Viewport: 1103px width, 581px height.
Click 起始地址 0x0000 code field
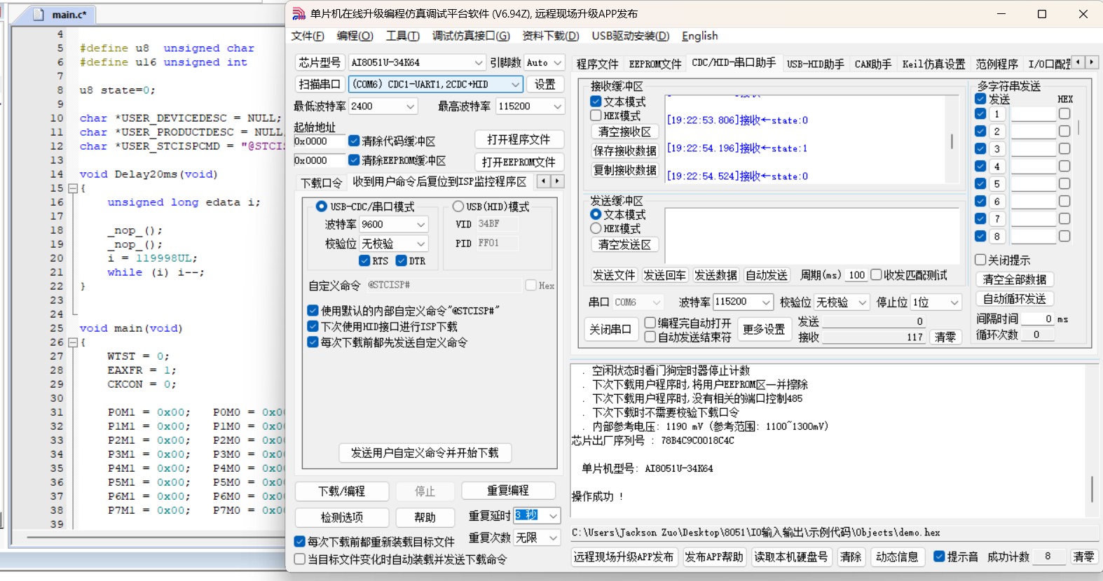pos(319,141)
